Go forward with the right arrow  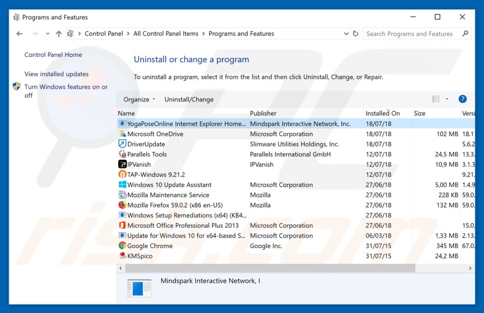[x=35, y=34]
